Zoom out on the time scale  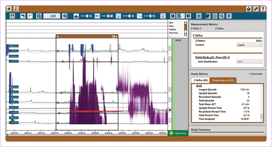click(65, 16)
